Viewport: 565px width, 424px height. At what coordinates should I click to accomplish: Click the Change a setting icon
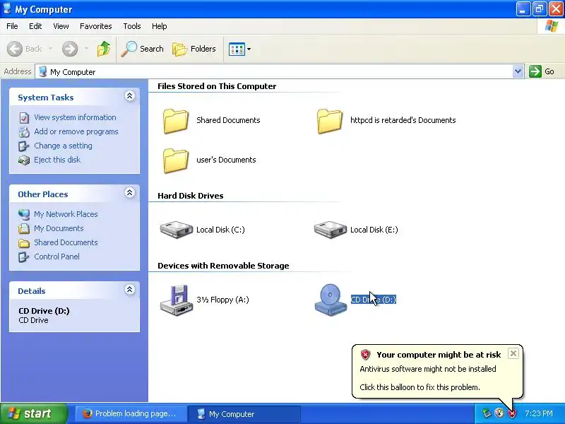point(24,146)
